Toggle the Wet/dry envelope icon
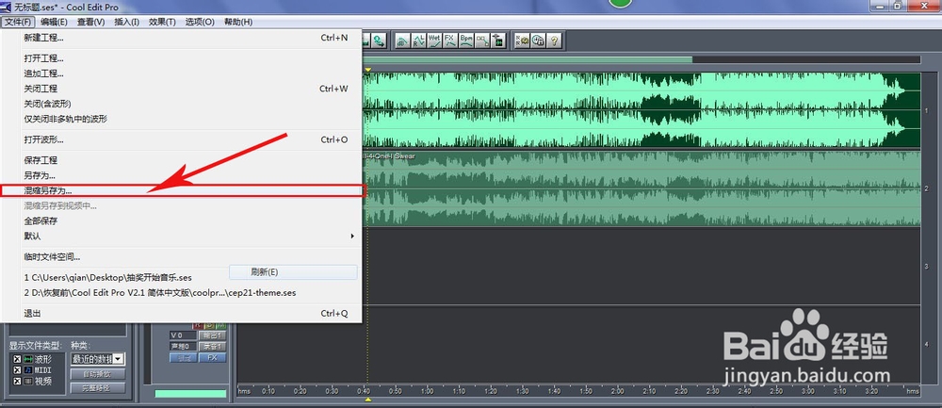Image resolution: width=942 pixels, height=408 pixels. tap(434, 41)
